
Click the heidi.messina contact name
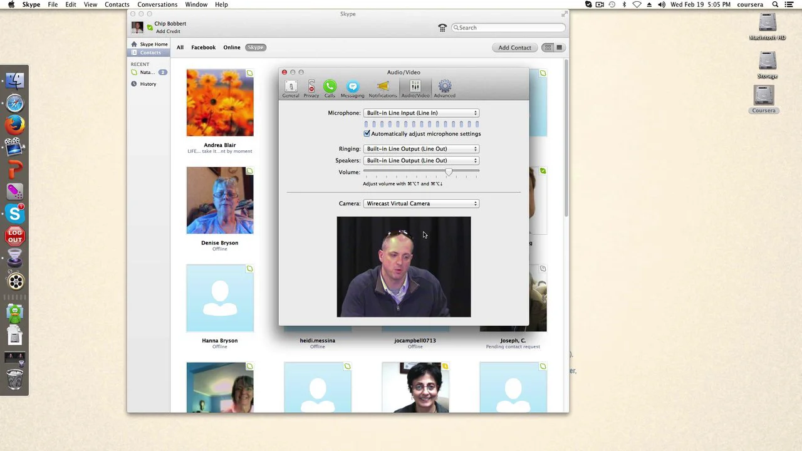coord(318,341)
